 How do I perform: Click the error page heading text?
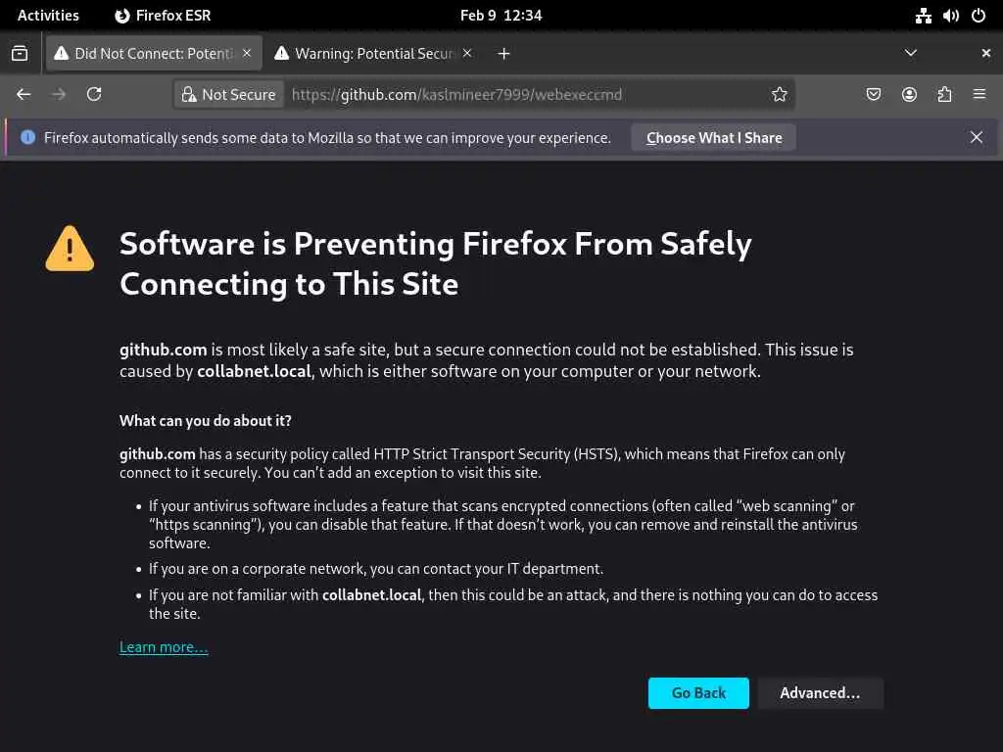pos(436,263)
